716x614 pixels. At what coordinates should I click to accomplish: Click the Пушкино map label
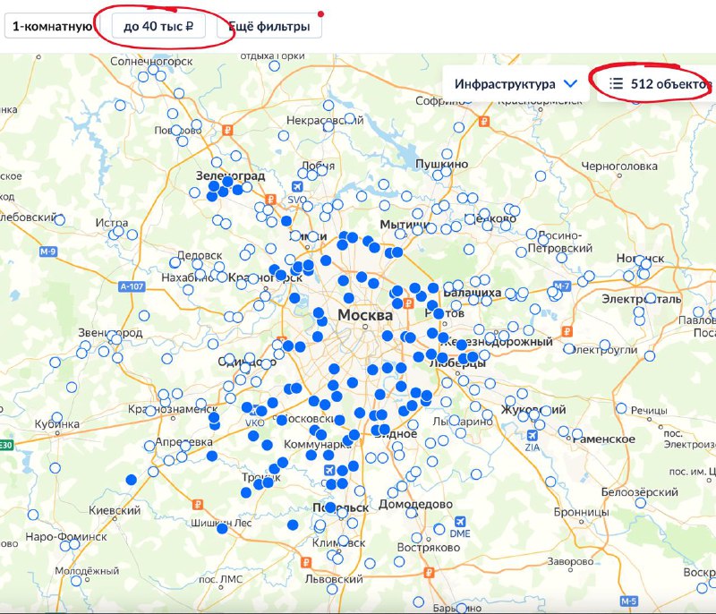[441, 164]
